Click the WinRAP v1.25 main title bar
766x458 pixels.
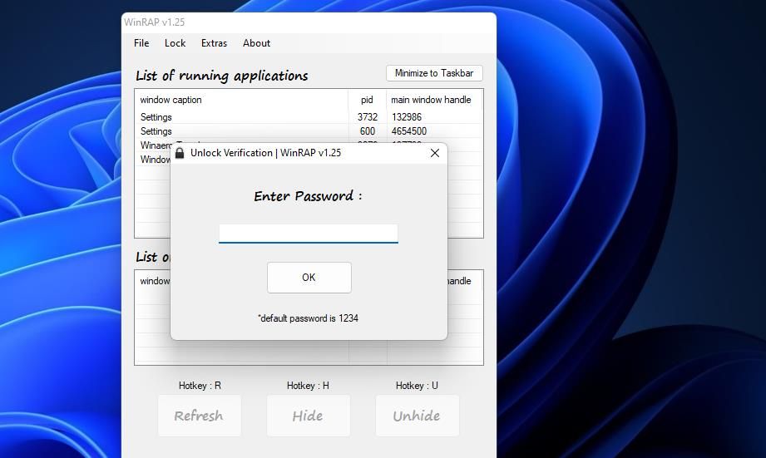click(308, 22)
